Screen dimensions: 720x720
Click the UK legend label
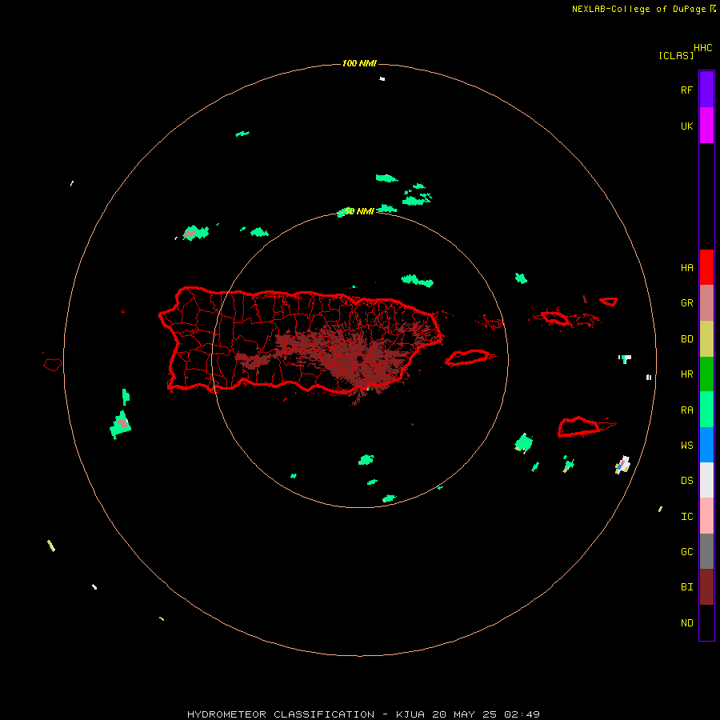point(686,126)
